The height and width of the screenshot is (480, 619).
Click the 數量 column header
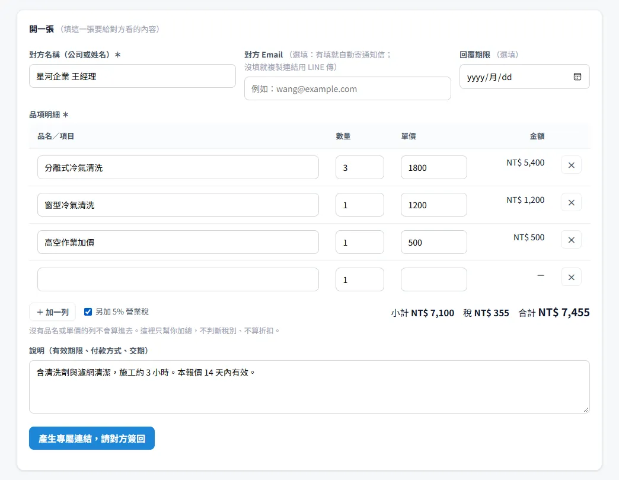343,136
